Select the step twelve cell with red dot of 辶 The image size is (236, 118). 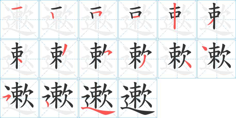[x=217, y=59]
